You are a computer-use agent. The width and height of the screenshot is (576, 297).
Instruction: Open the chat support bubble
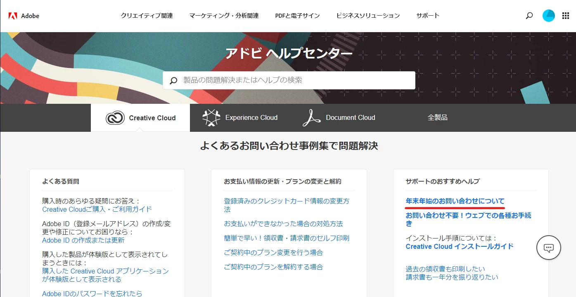click(548, 248)
